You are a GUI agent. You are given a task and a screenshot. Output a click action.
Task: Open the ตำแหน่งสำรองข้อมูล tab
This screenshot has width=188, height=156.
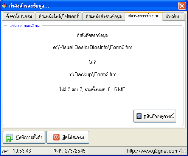104,17
